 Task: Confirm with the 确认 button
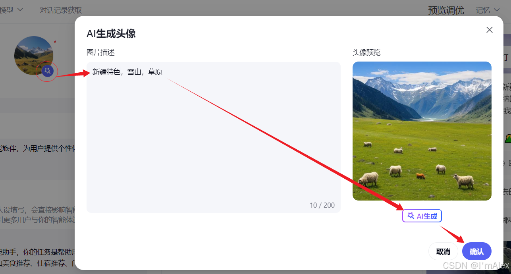477,251
